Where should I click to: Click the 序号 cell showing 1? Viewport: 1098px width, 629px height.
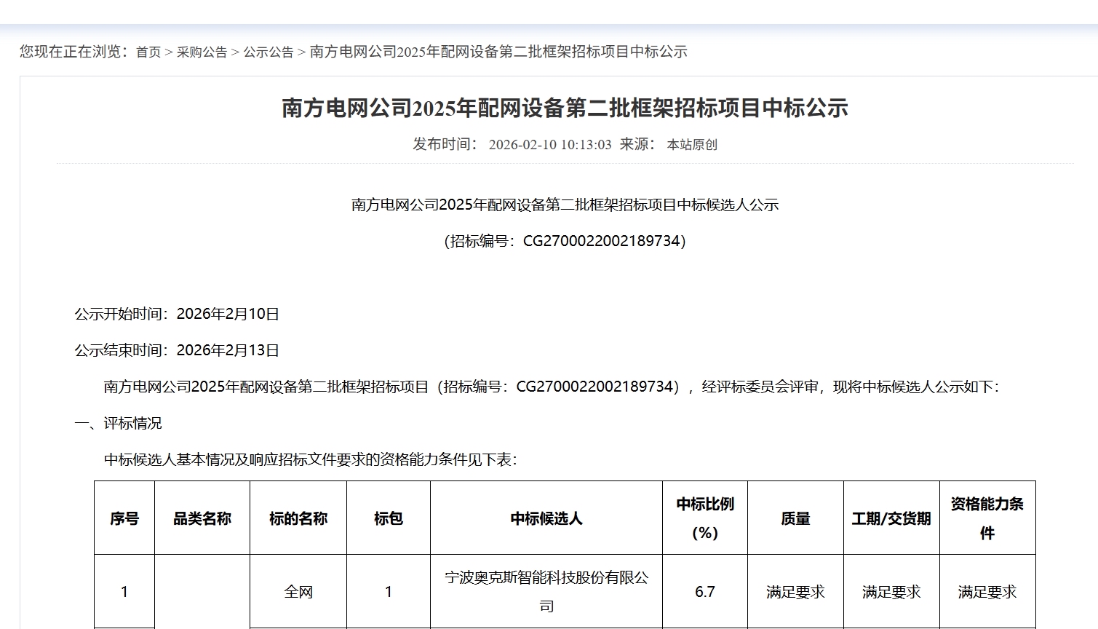[x=124, y=592]
